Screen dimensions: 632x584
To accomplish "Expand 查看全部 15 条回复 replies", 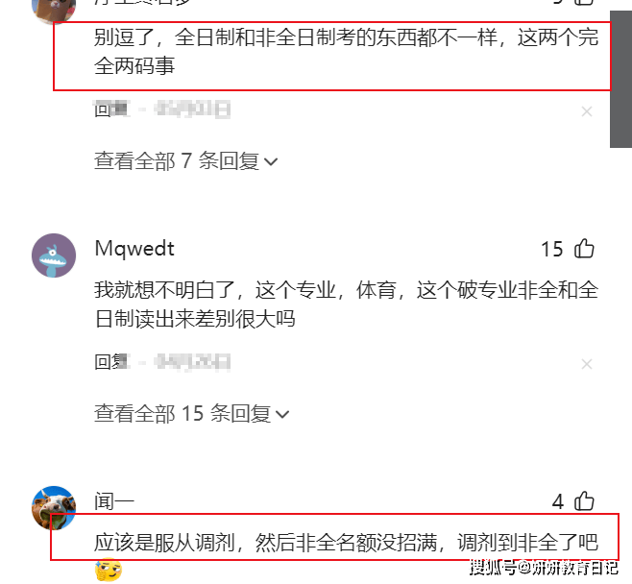I will tap(192, 414).
